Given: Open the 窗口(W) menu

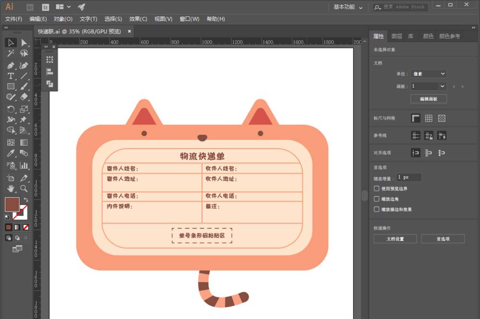Looking at the screenshot, I should point(189,19).
